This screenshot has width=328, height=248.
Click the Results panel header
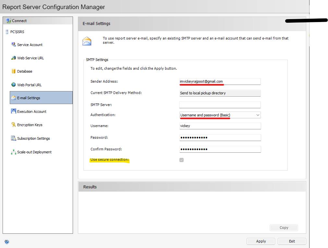click(192, 187)
